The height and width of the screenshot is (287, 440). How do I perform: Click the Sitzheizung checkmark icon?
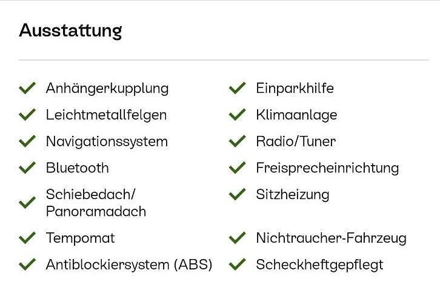click(237, 195)
